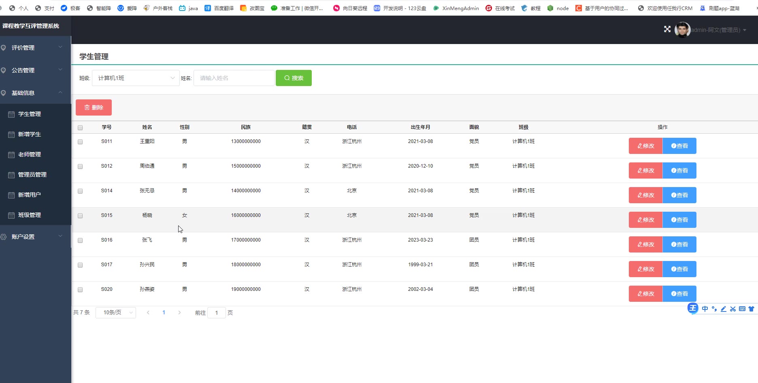Go to 新增学生 menu item
The height and width of the screenshot is (383, 758).
tap(29, 134)
